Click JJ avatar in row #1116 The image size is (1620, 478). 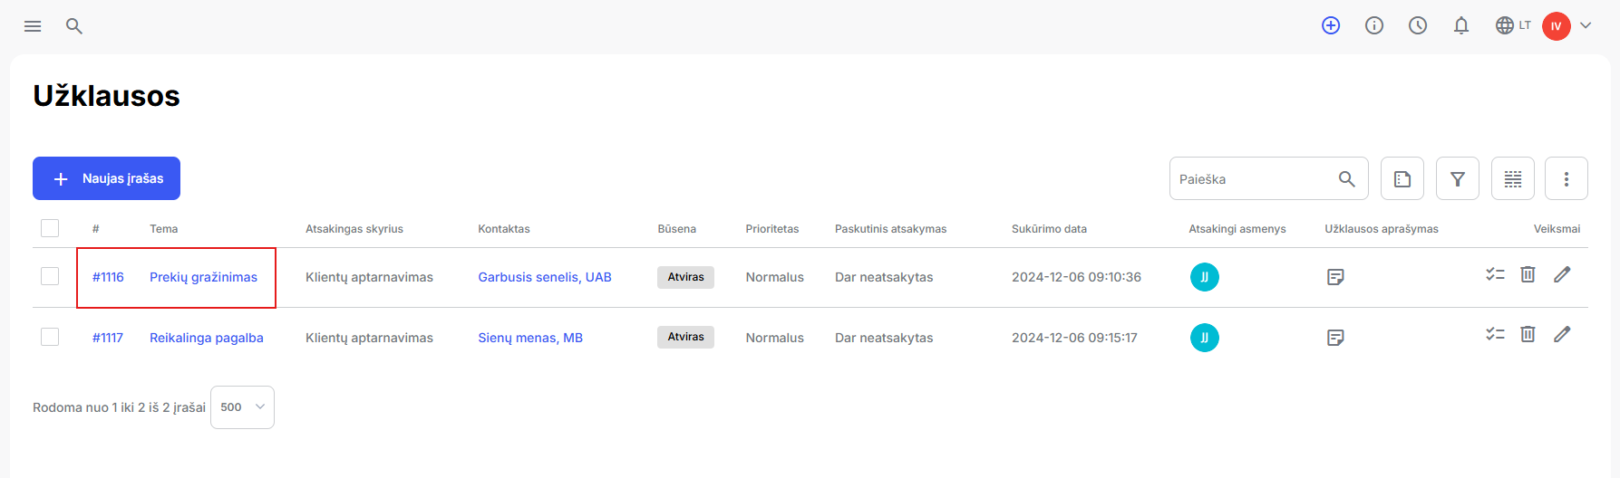(1204, 277)
